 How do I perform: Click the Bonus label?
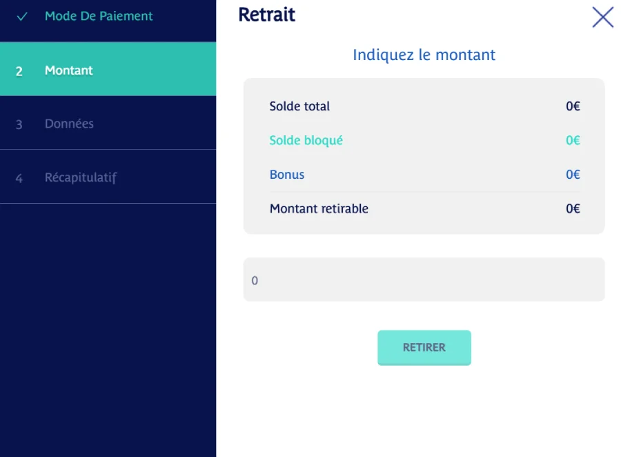[x=287, y=175]
